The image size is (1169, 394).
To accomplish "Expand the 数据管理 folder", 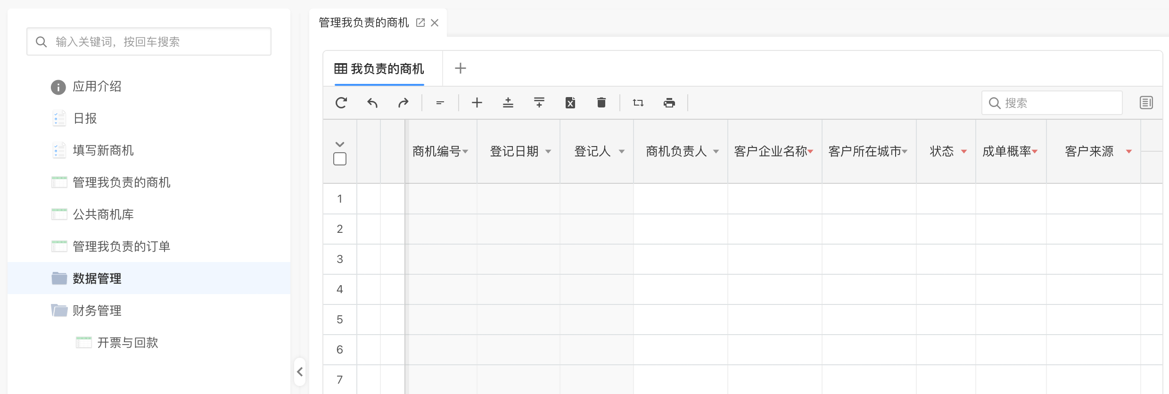I will tap(97, 279).
